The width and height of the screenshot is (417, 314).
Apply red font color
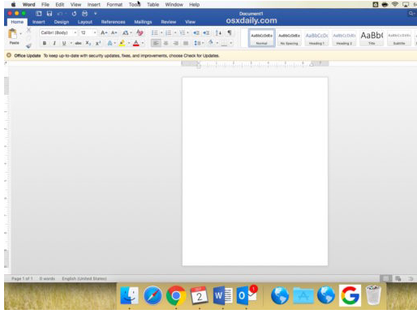tap(136, 43)
